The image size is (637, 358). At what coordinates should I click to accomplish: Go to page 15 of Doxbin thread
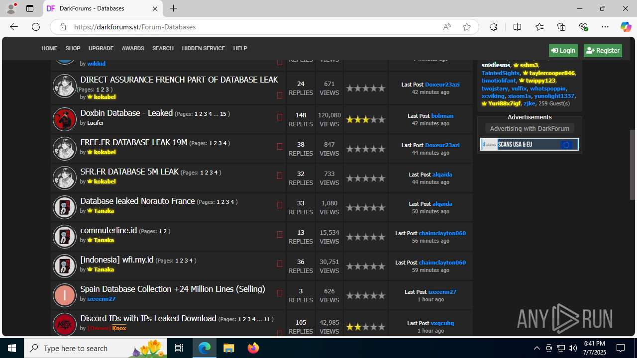point(223,114)
